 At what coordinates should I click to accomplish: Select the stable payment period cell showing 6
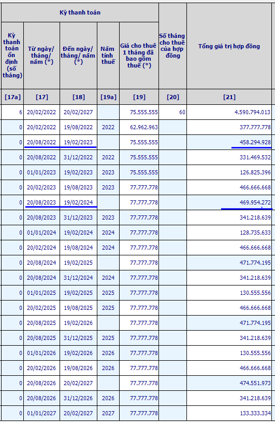coord(12,112)
